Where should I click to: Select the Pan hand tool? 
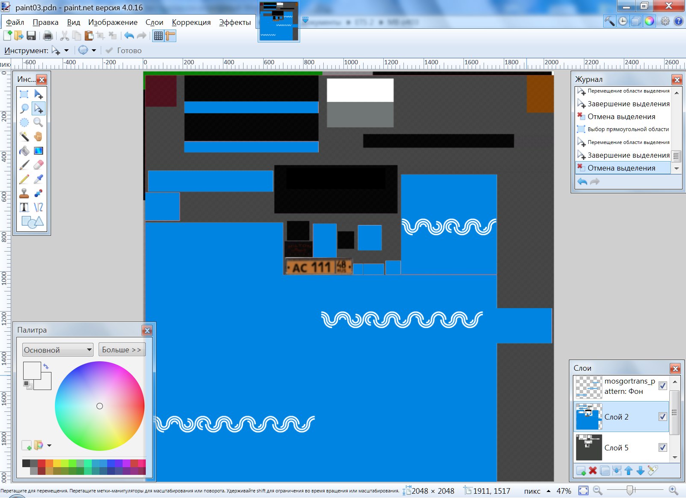click(38, 137)
